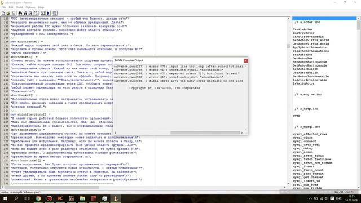Image resolution: width=361 pixels, height=203 pixels.
Task: Select ClearActorAnimations in the function list
Action: (x=311, y=51)
